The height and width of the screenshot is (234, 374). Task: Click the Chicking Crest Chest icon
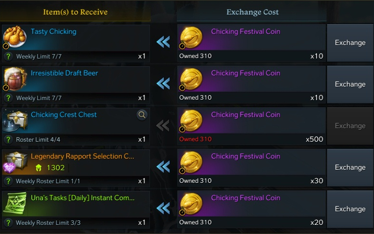(14, 120)
